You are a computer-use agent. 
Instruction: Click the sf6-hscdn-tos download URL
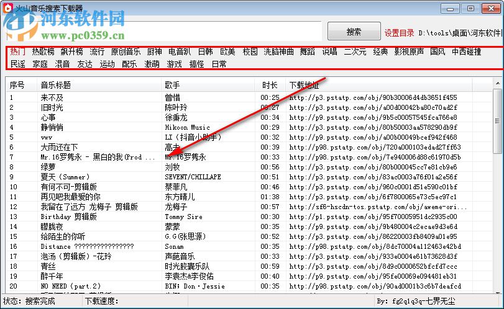(x=378, y=207)
